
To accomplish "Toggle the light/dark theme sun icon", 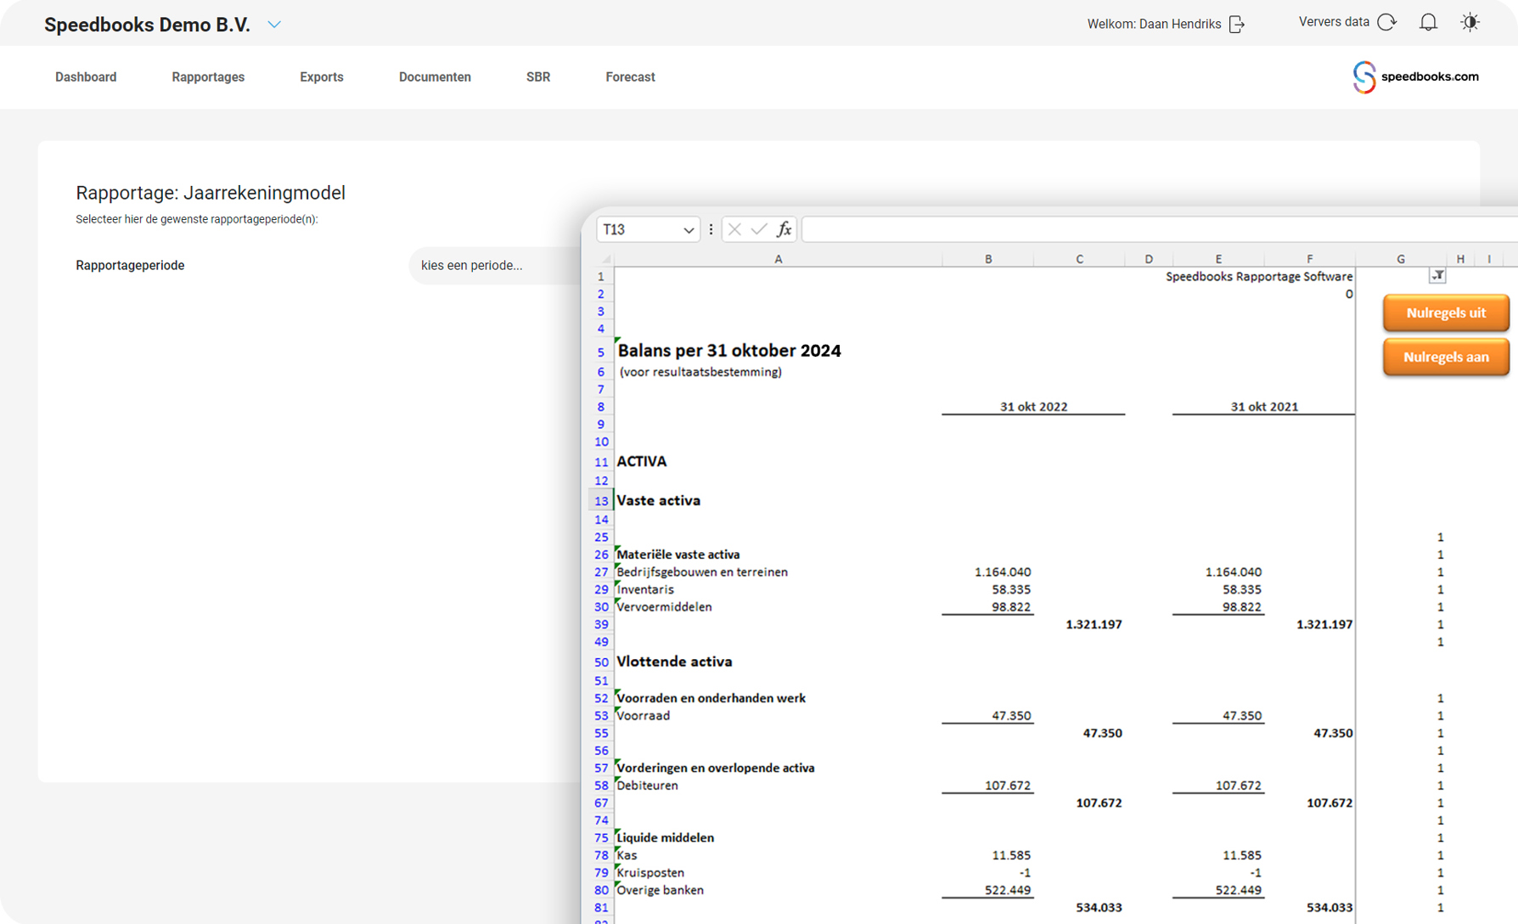I will 1470,22.
